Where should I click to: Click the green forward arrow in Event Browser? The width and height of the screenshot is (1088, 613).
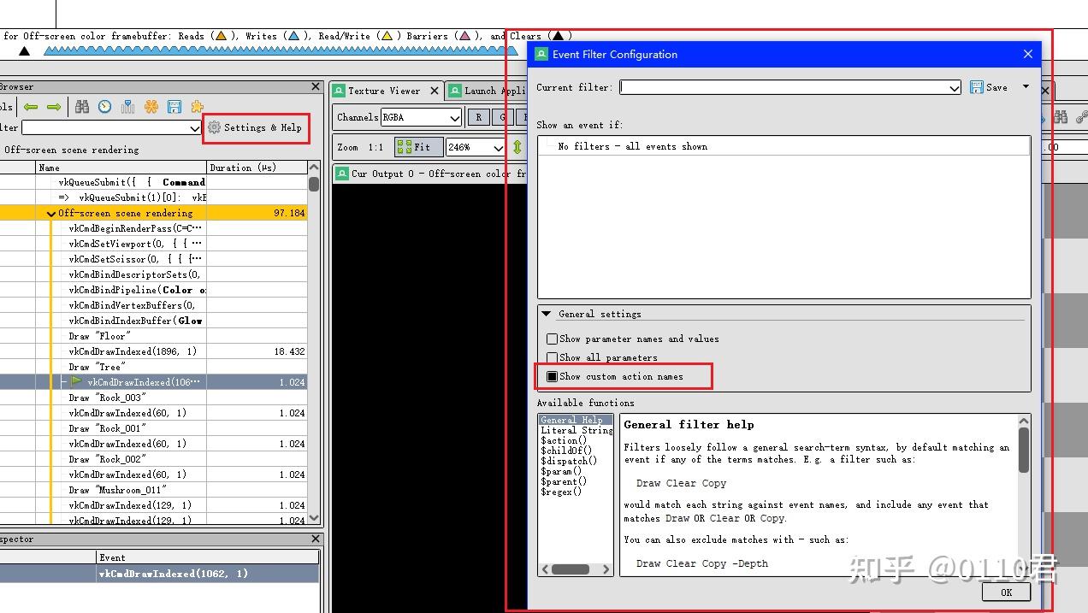point(55,106)
